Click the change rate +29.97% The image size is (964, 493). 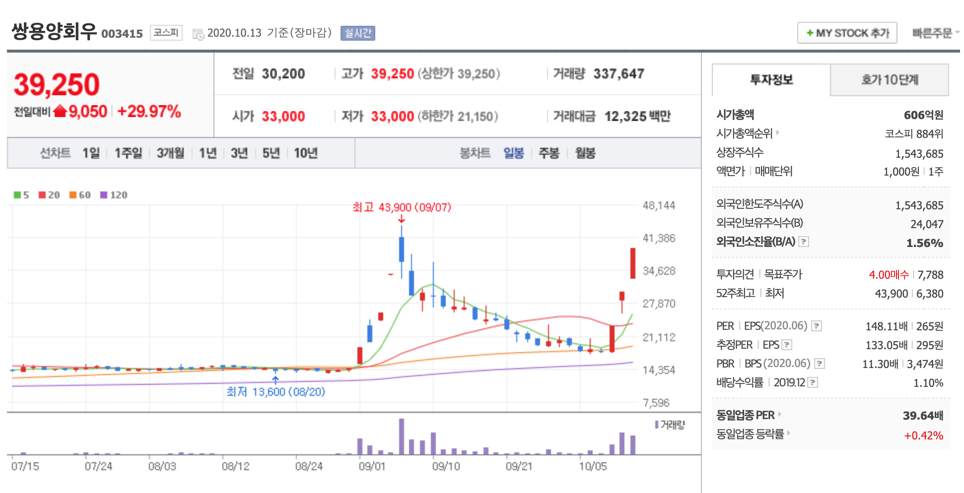coord(149,111)
